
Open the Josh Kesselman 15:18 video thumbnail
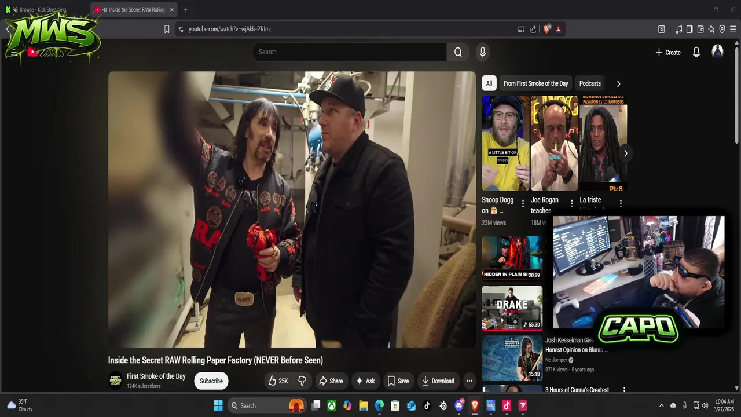512,357
